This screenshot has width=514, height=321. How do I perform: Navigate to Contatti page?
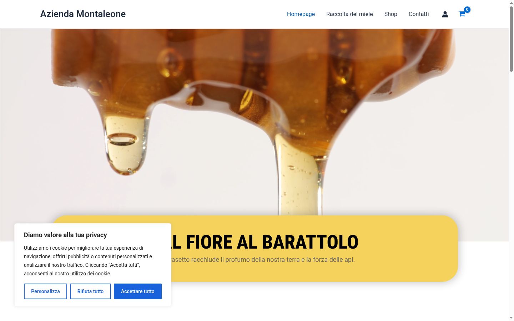pos(419,14)
